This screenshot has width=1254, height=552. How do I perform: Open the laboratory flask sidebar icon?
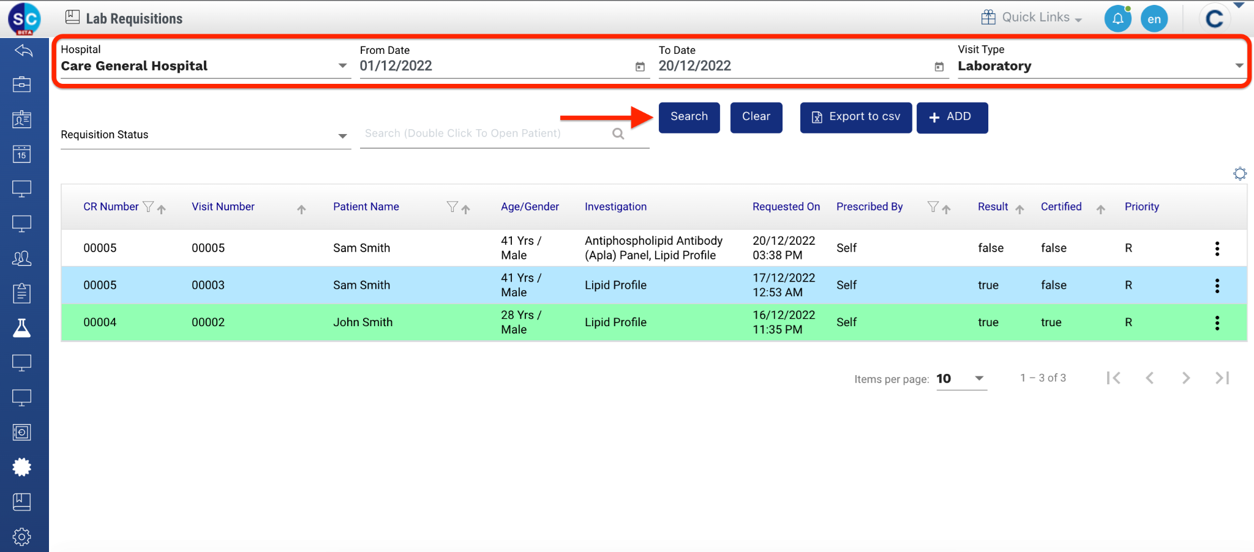[21, 328]
